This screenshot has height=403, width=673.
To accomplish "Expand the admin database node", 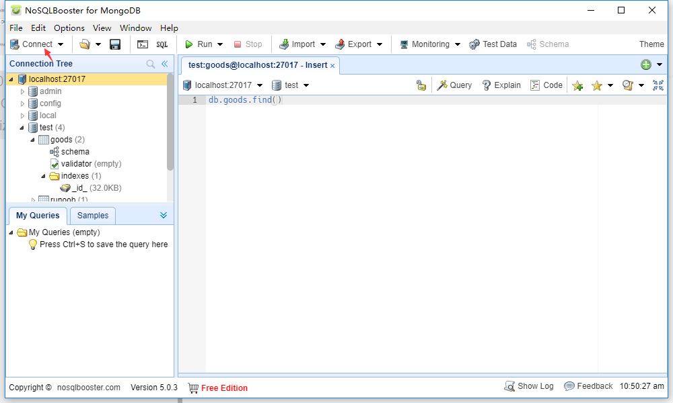I will coord(21,91).
